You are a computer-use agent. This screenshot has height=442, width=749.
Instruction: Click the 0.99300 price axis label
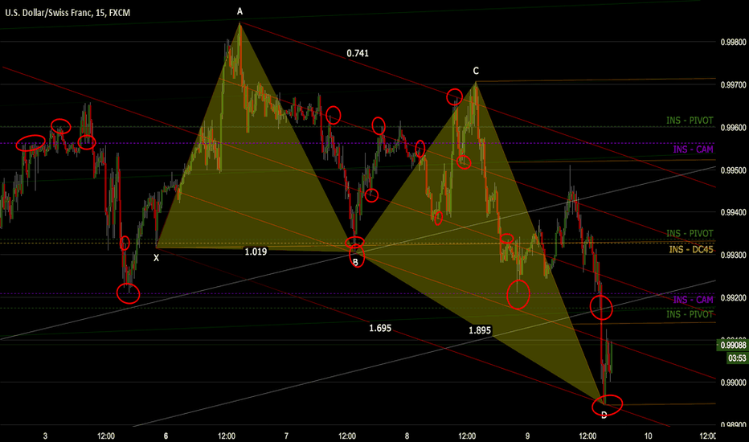point(733,256)
